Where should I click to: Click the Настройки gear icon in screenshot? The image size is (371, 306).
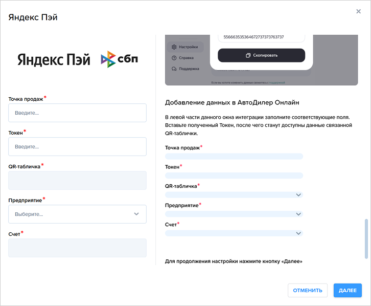pos(174,47)
